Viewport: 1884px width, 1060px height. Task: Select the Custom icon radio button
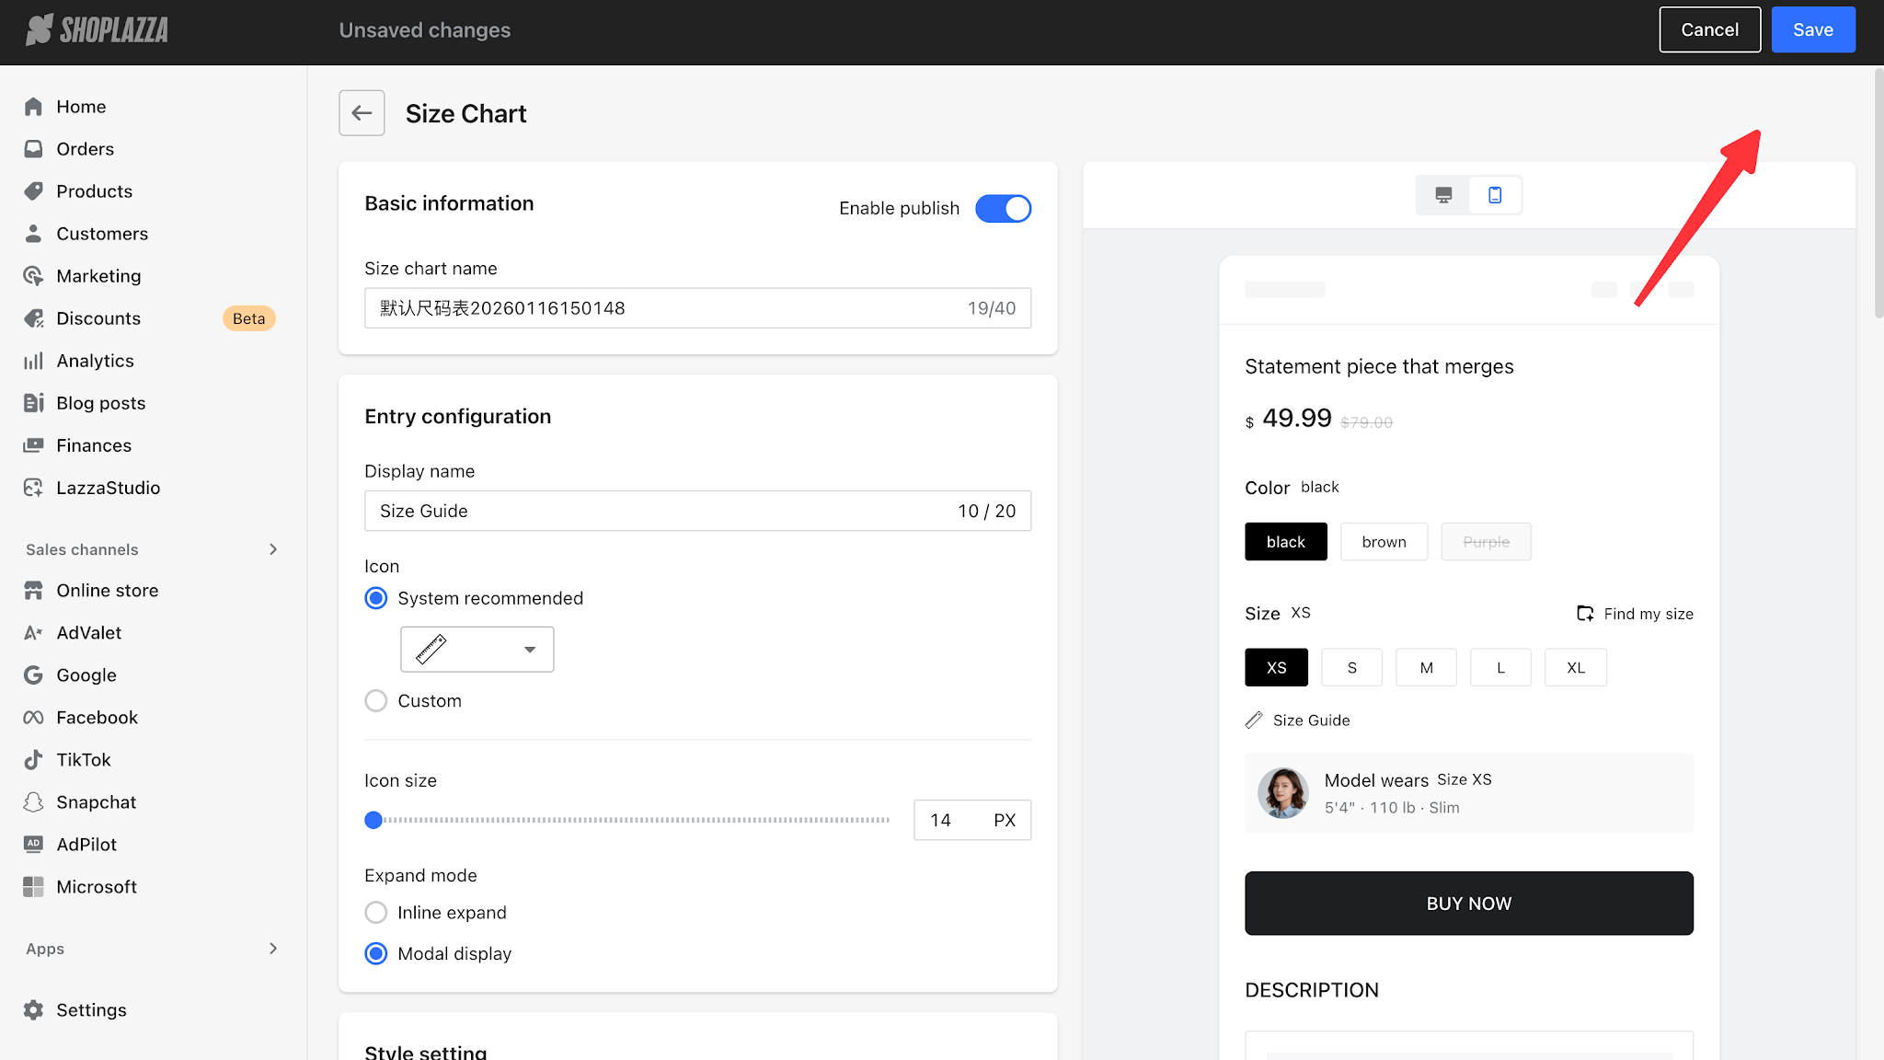tap(376, 701)
